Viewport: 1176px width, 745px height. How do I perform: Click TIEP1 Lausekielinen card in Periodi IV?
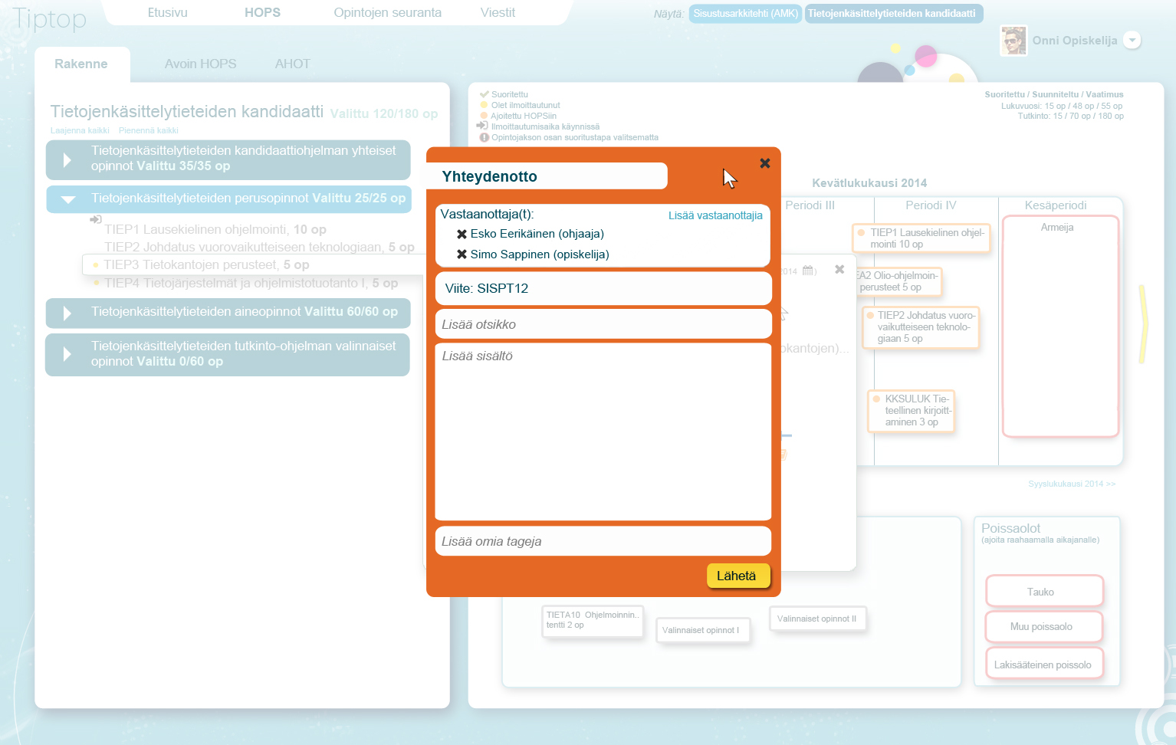[x=921, y=238]
